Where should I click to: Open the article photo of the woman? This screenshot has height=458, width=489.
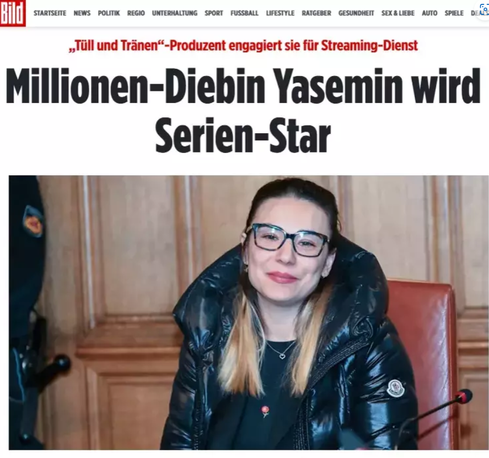249,313
